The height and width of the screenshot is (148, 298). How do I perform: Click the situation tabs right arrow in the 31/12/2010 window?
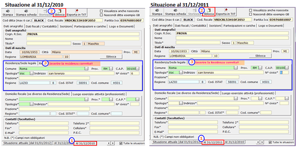[113, 143]
